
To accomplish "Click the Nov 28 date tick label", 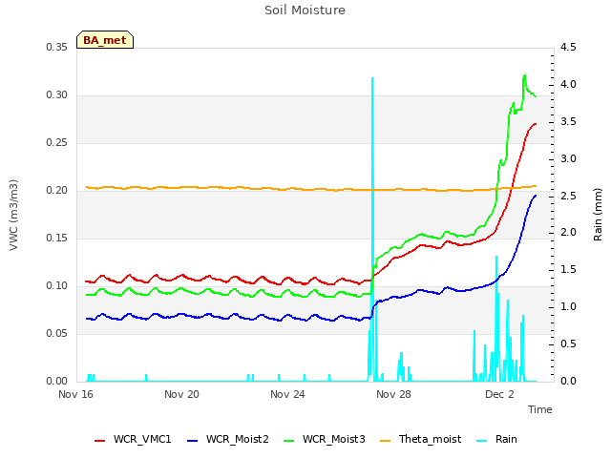I will (393, 394).
